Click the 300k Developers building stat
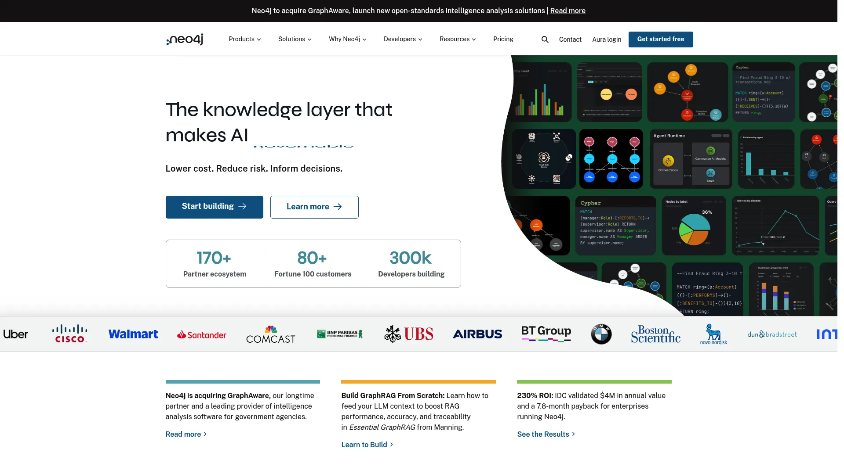Screen dimensions: 844x474 coord(411,264)
